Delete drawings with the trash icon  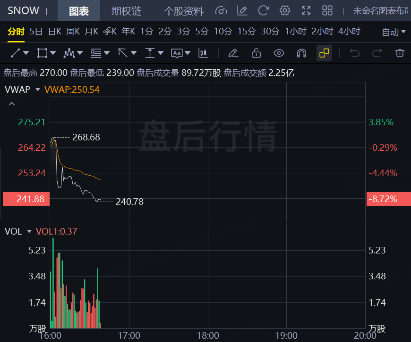tap(400, 53)
